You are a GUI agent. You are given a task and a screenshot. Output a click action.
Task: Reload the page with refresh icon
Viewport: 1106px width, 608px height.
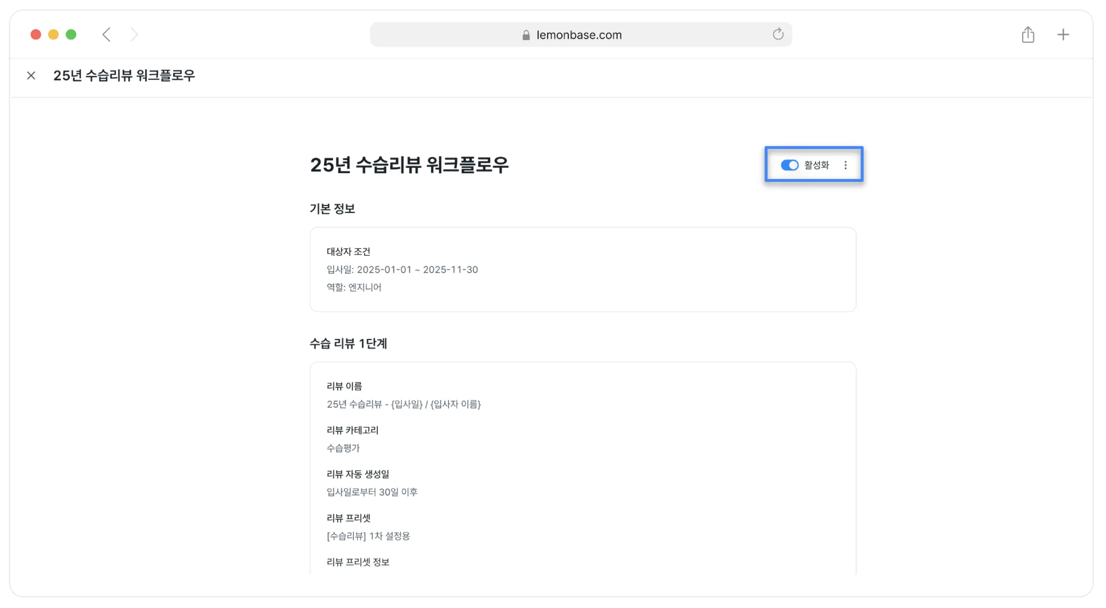pyautogui.click(x=778, y=34)
